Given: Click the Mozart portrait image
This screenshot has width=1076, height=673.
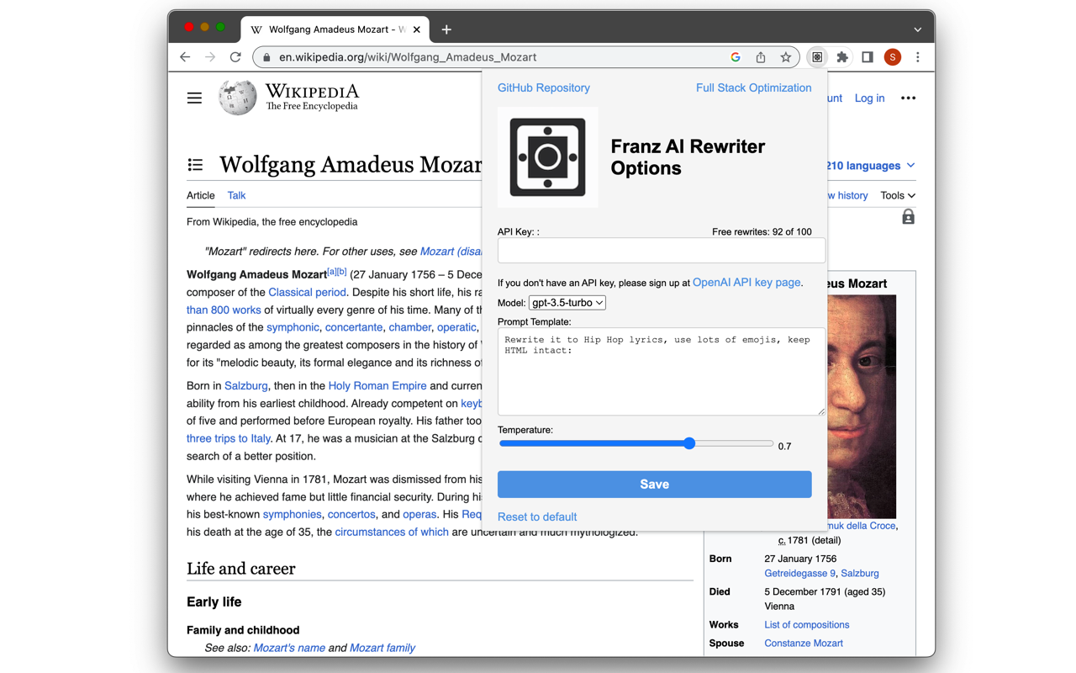Looking at the screenshot, I should [x=862, y=406].
